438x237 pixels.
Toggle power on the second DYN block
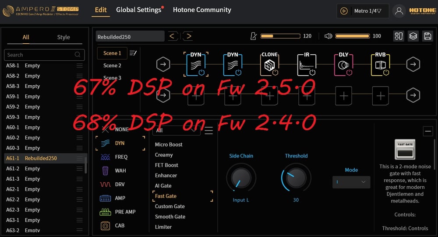point(238,73)
